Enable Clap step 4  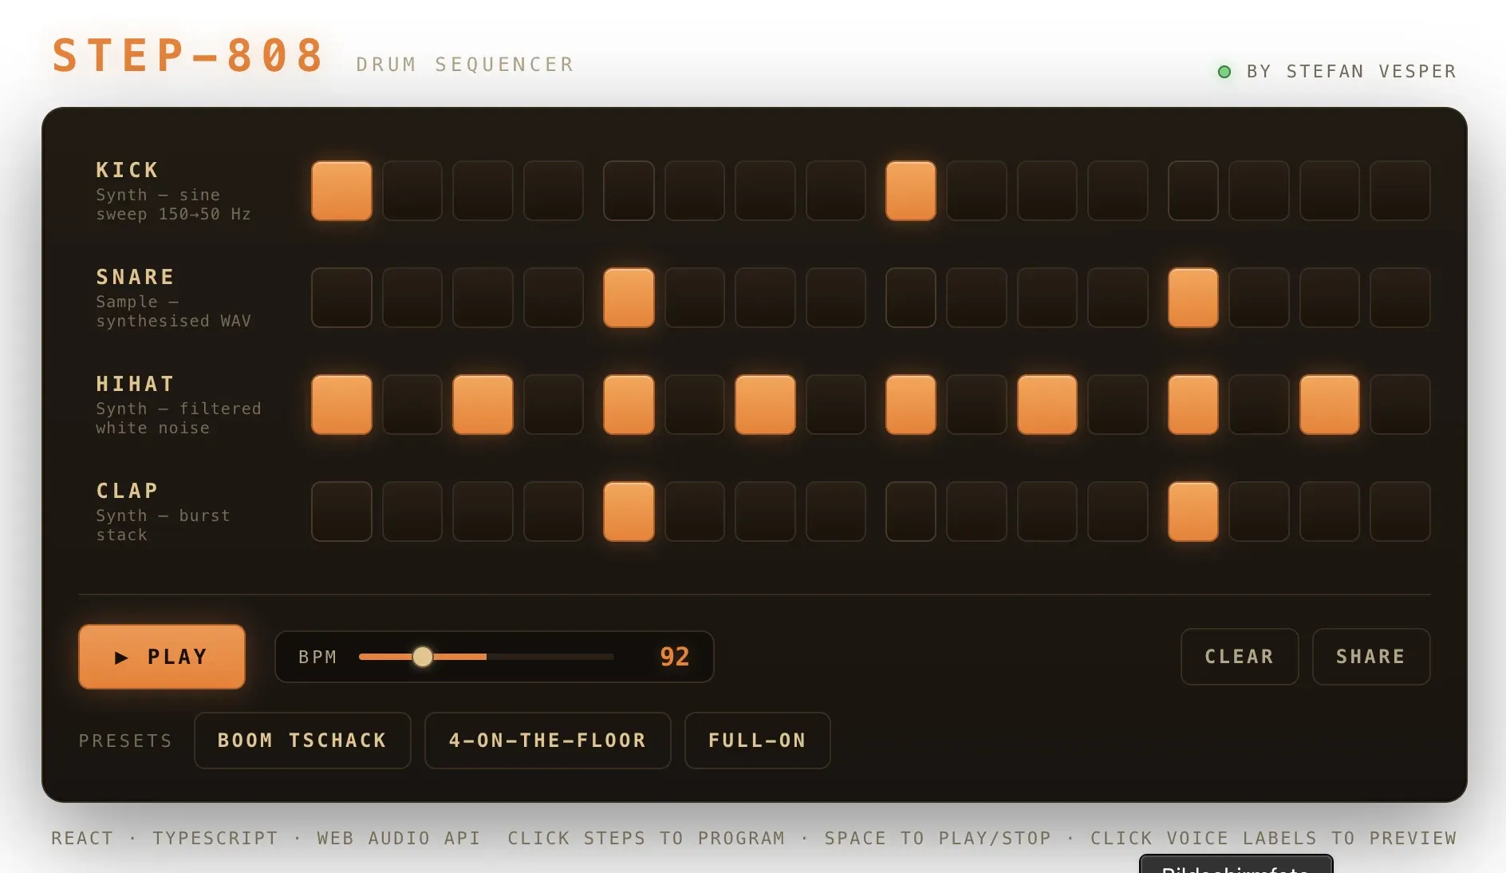[554, 512]
